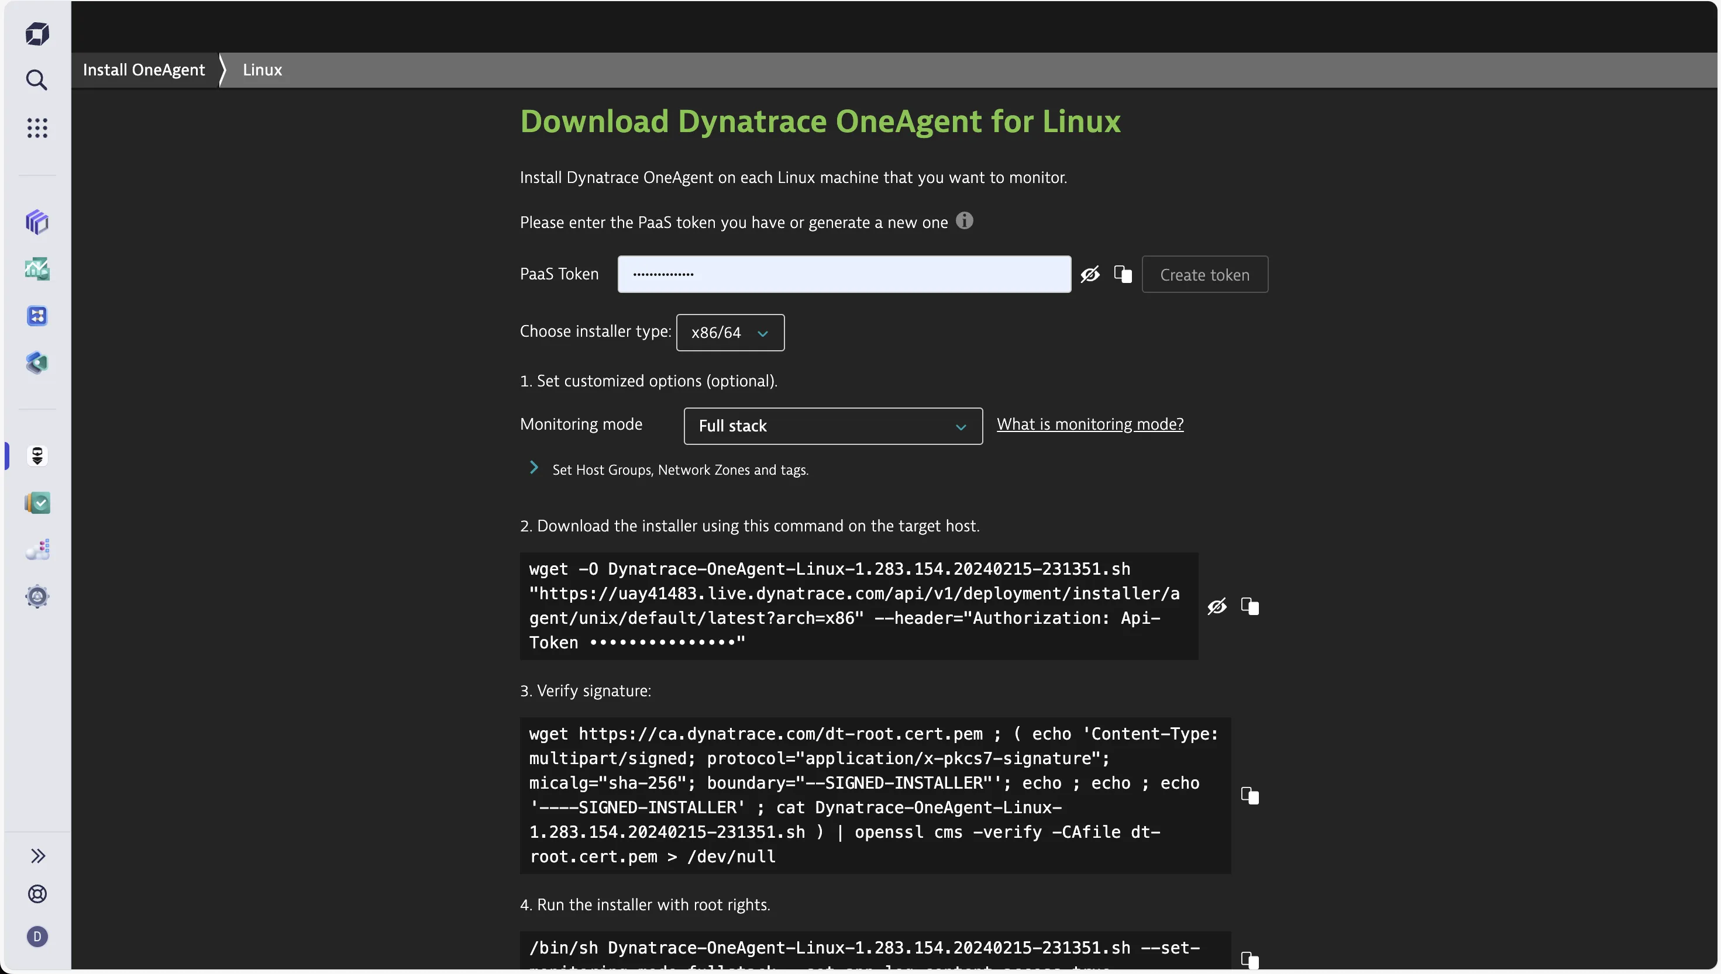1721x974 pixels.
Task: Open the Settings gear in the sidebar
Action: pos(37,597)
